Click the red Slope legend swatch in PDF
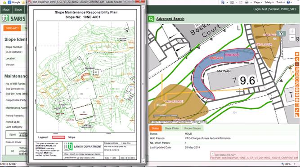 click(x=58, y=137)
